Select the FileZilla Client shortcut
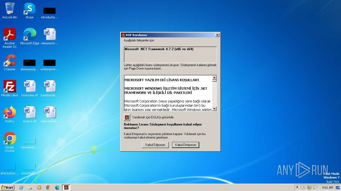341x191 pixels. (10, 89)
